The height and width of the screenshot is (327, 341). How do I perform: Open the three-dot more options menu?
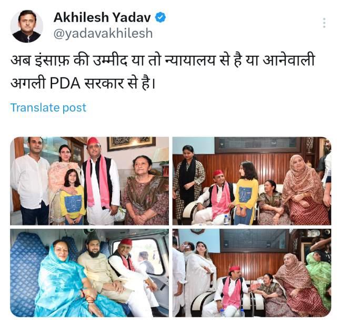click(324, 23)
